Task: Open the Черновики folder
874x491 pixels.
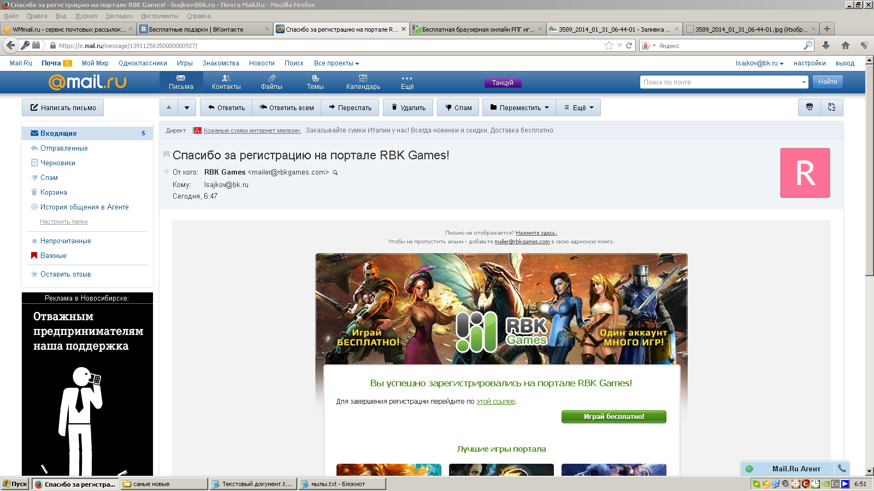Action: tap(58, 163)
